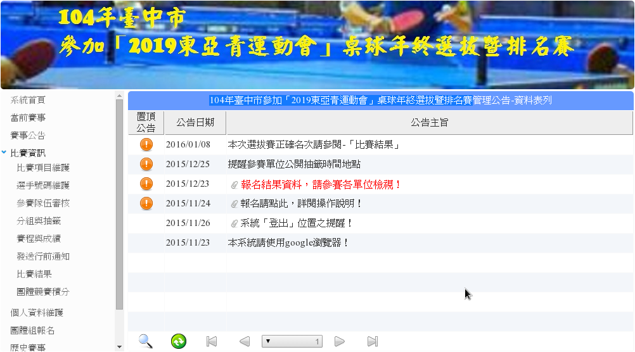The height and width of the screenshot is (352, 635).
Task: Sort by 公告日期 column header
Action: [x=195, y=122]
